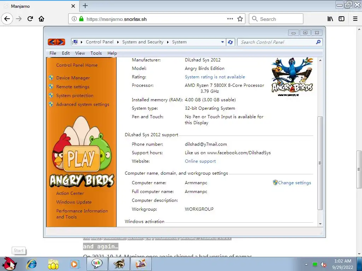Viewport: 362px width, 271px height.
Task: Click the Angry Birds Rio logo
Action: [x=292, y=77]
